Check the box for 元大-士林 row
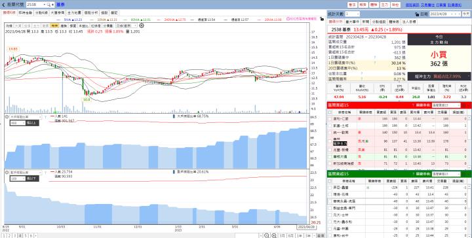Screen dimensions: 472x238 [x=330, y=214]
